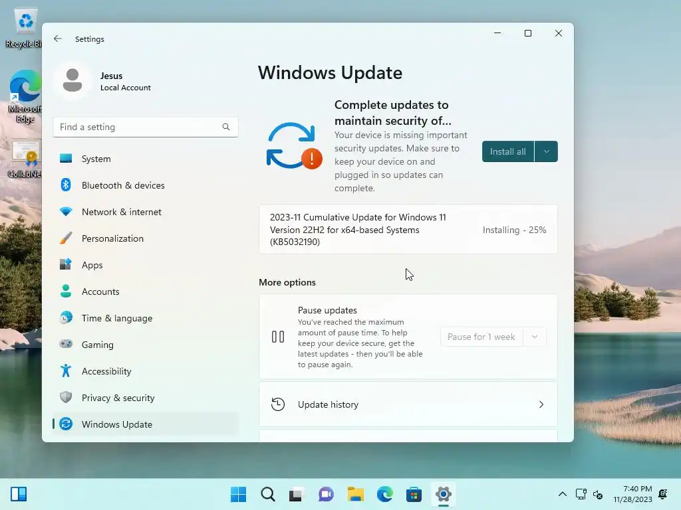Click the Network wifi icon
This screenshot has width=681, height=510.
click(x=66, y=212)
